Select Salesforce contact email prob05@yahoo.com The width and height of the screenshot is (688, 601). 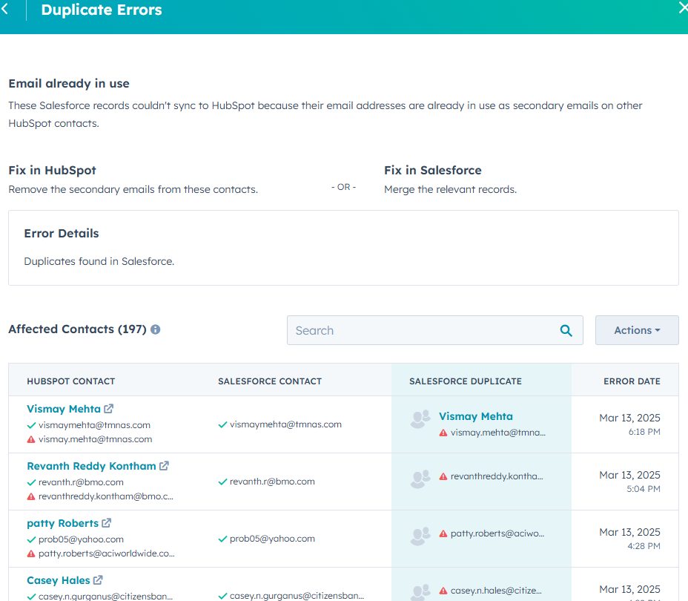(x=273, y=539)
